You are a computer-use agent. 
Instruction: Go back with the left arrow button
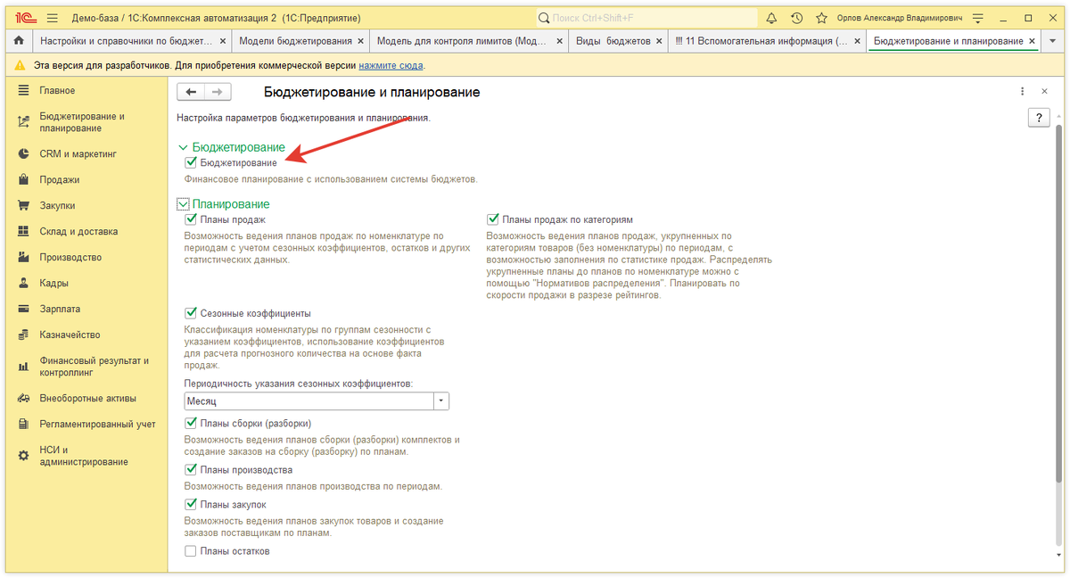[x=191, y=92]
